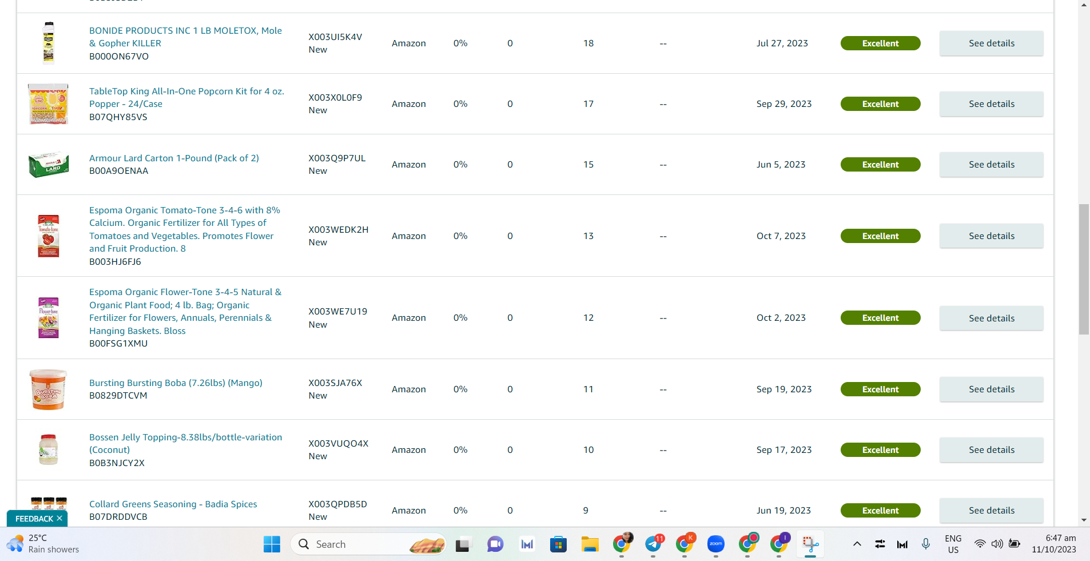Open the clock and date flyout
This screenshot has height=561, width=1090.
coord(1054,544)
